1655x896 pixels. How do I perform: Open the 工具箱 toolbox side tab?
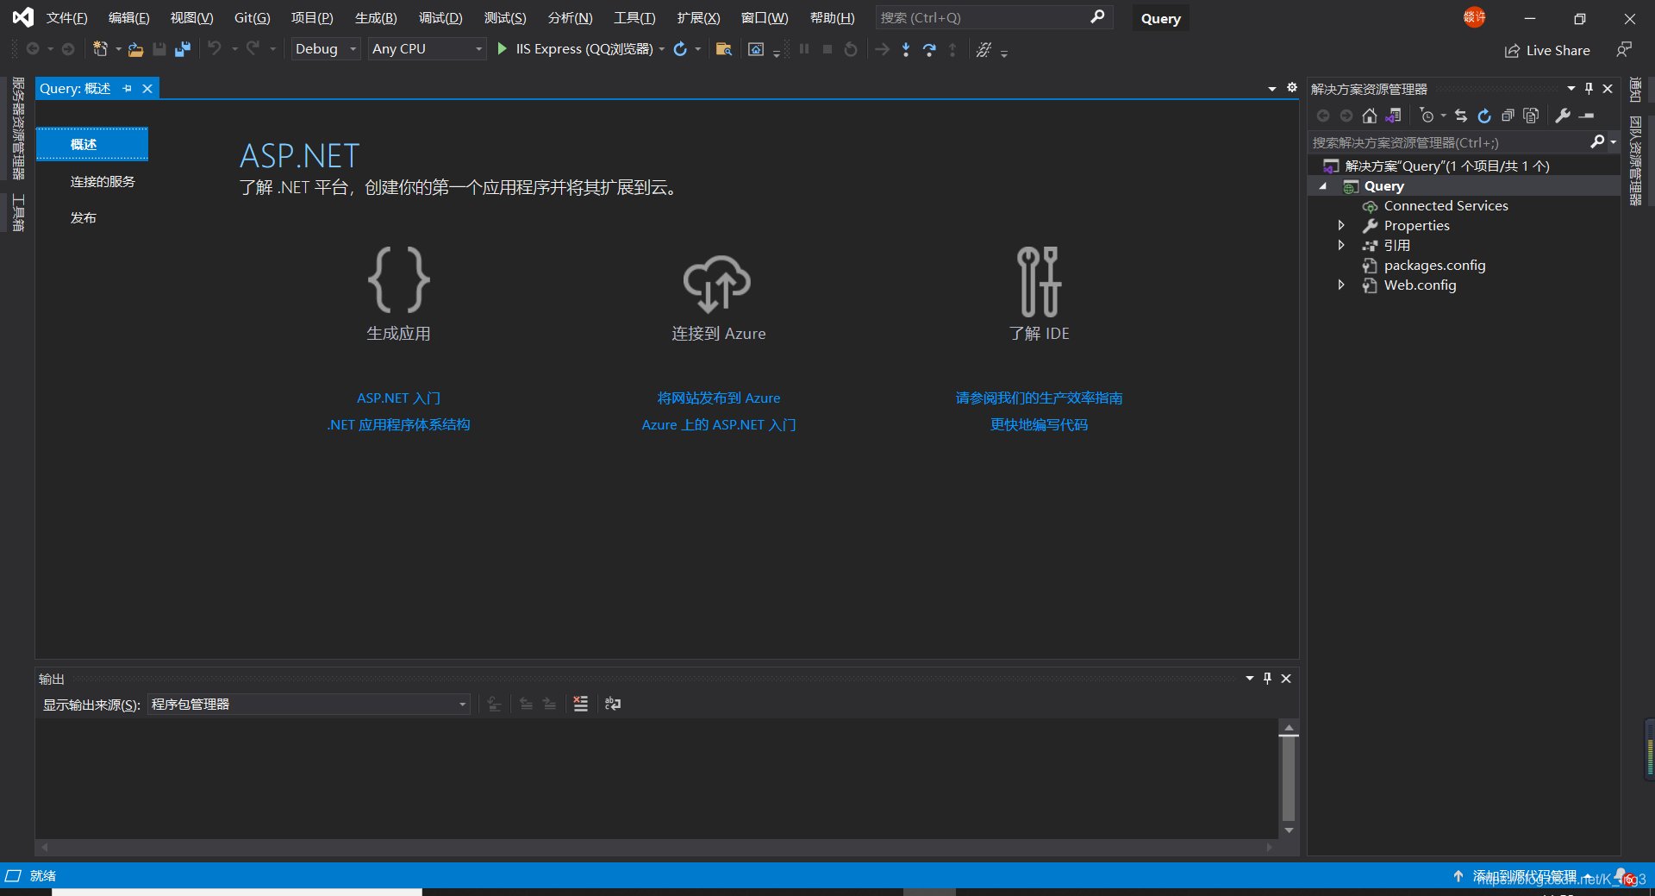coord(18,213)
